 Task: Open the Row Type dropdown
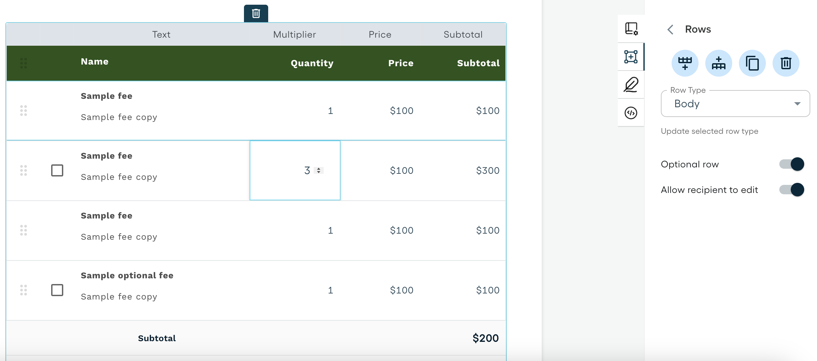[x=797, y=104]
